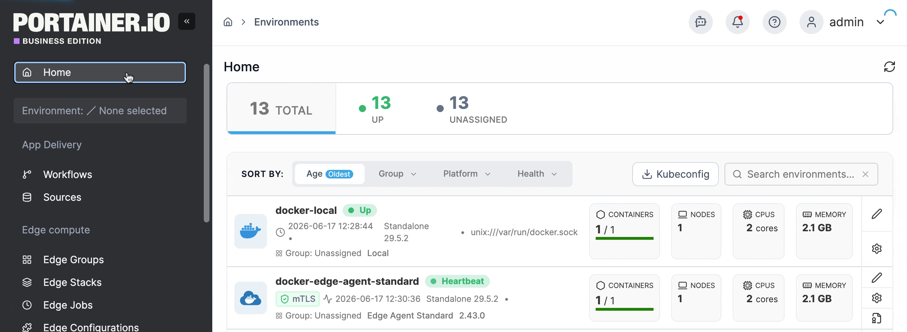907x332 pixels.
Task: Open the help question mark icon
Action: pos(775,22)
